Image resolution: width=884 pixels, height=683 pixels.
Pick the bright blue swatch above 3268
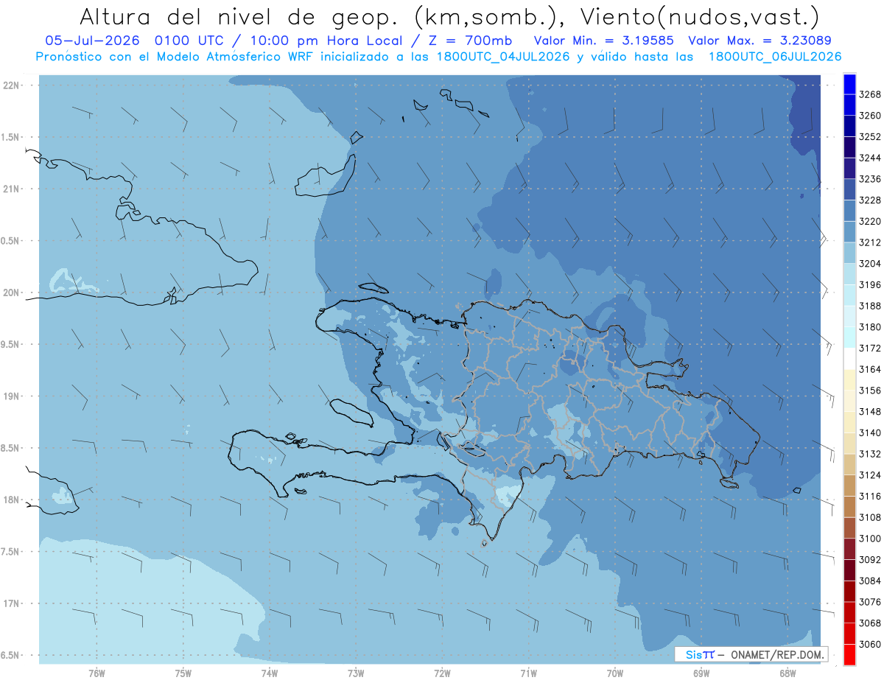849,84
